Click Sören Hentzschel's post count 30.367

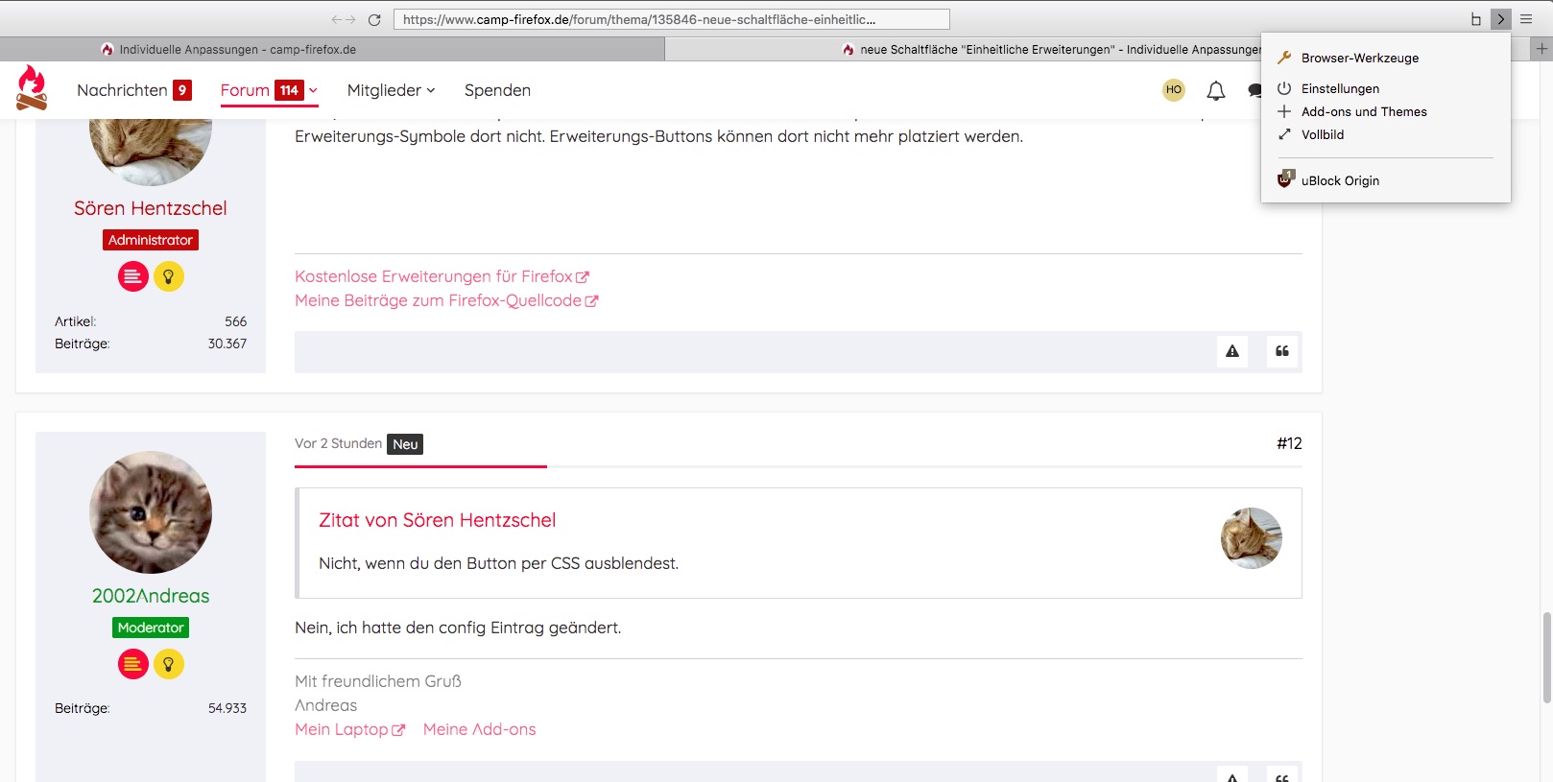click(227, 344)
